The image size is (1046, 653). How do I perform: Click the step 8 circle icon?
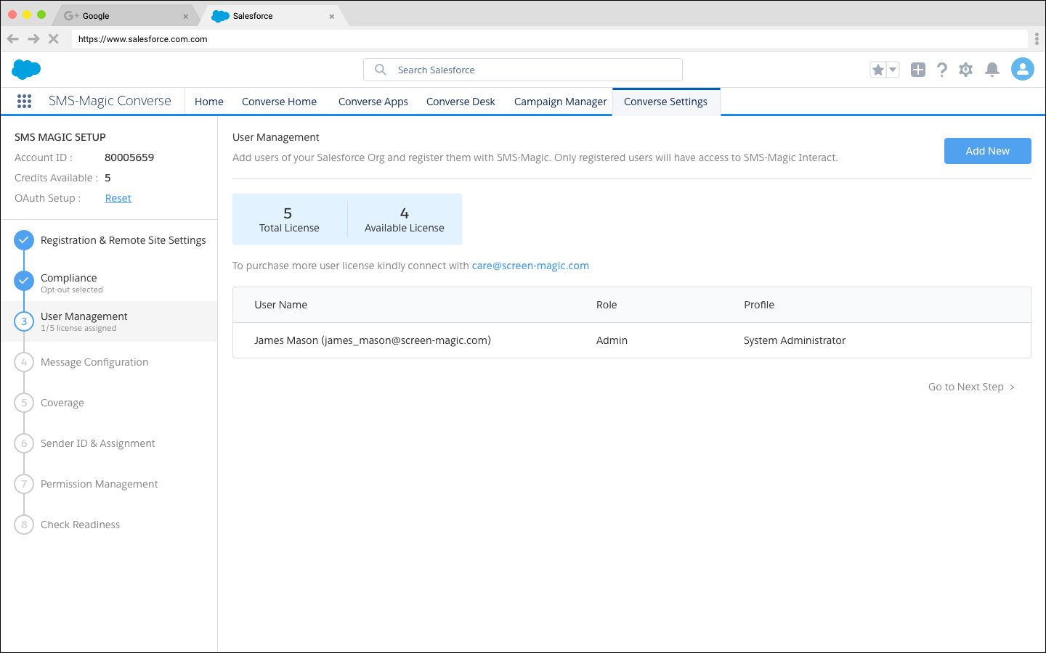coord(24,525)
